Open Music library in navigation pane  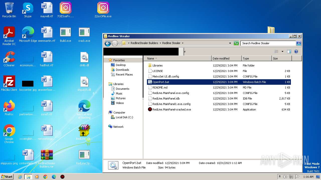[119, 93]
